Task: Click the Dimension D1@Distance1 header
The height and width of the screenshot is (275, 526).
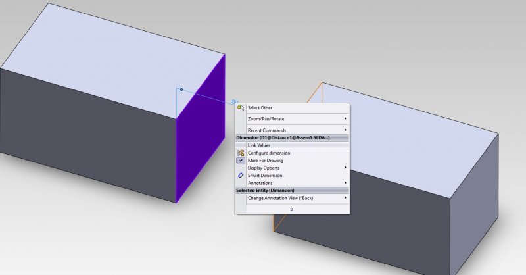Action: pos(292,137)
